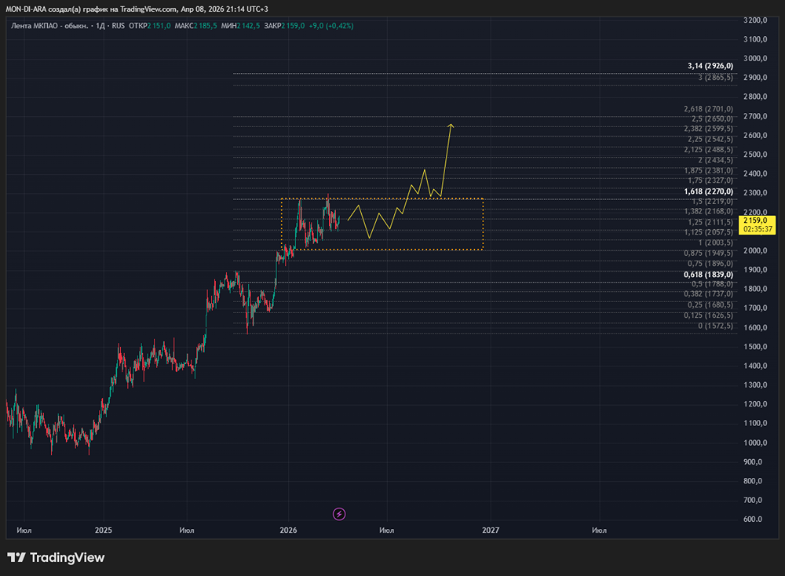Click the 1000,0 price axis label
Image resolution: width=785 pixels, height=576 pixels.
pyautogui.click(x=755, y=443)
